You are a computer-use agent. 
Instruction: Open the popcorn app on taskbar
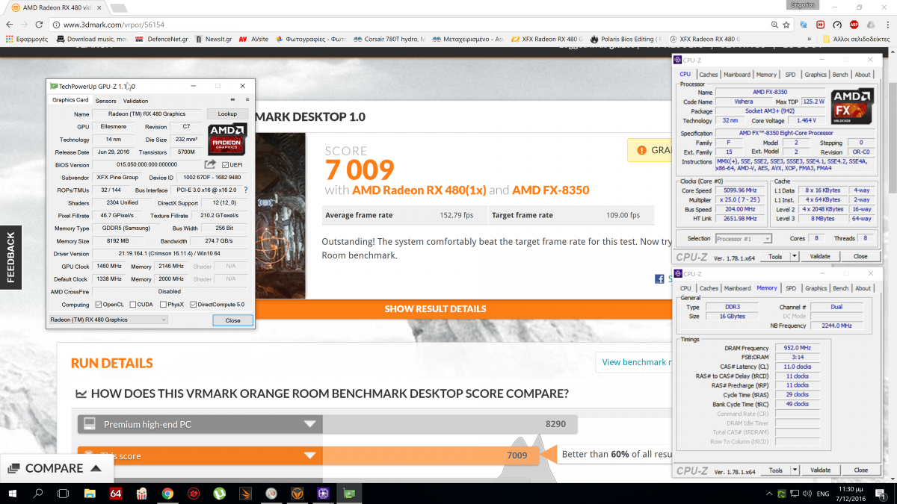coord(141,493)
